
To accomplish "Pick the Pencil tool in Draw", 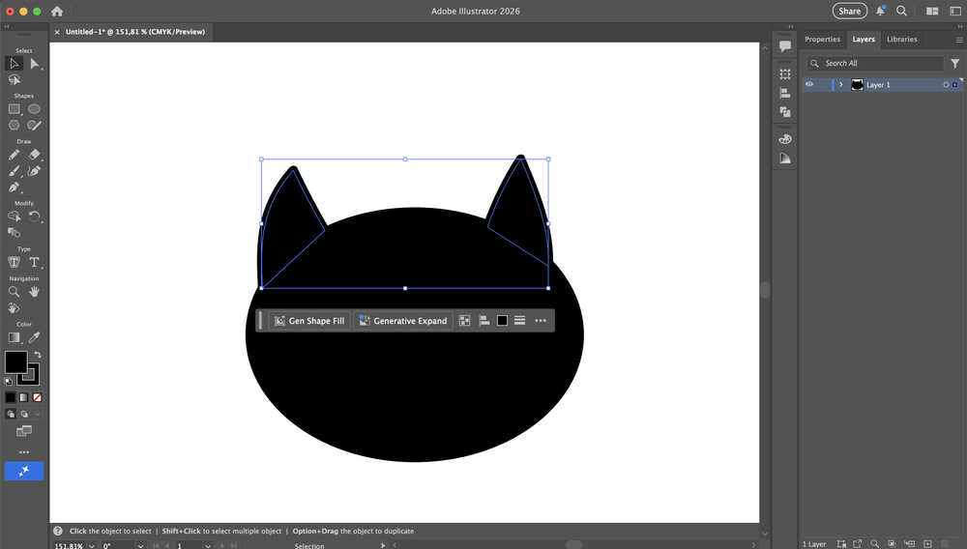I will [14, 155].
